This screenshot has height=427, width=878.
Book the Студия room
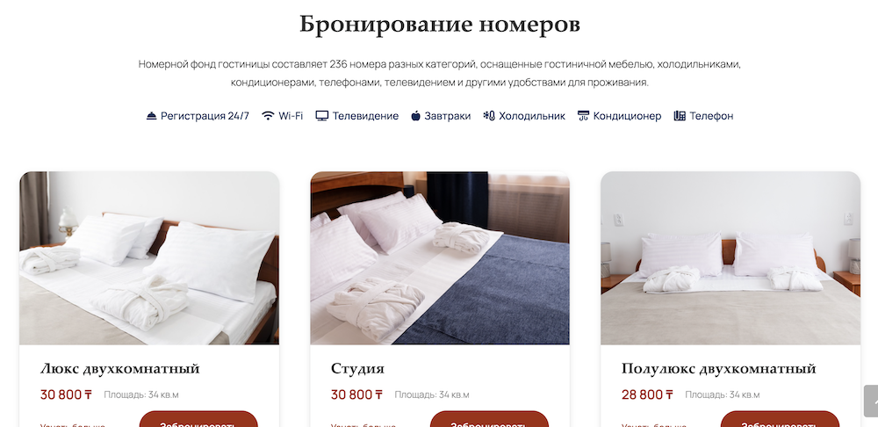(x=489, y=420)
